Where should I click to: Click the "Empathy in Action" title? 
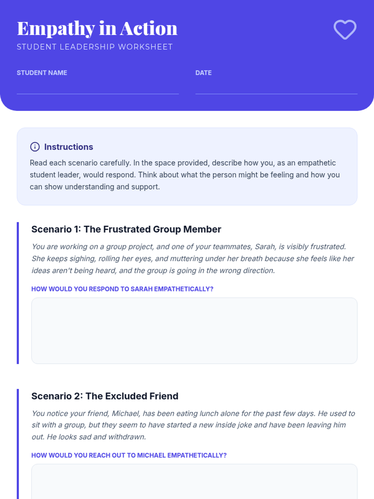pyautogui.click(x=97, y=28)
